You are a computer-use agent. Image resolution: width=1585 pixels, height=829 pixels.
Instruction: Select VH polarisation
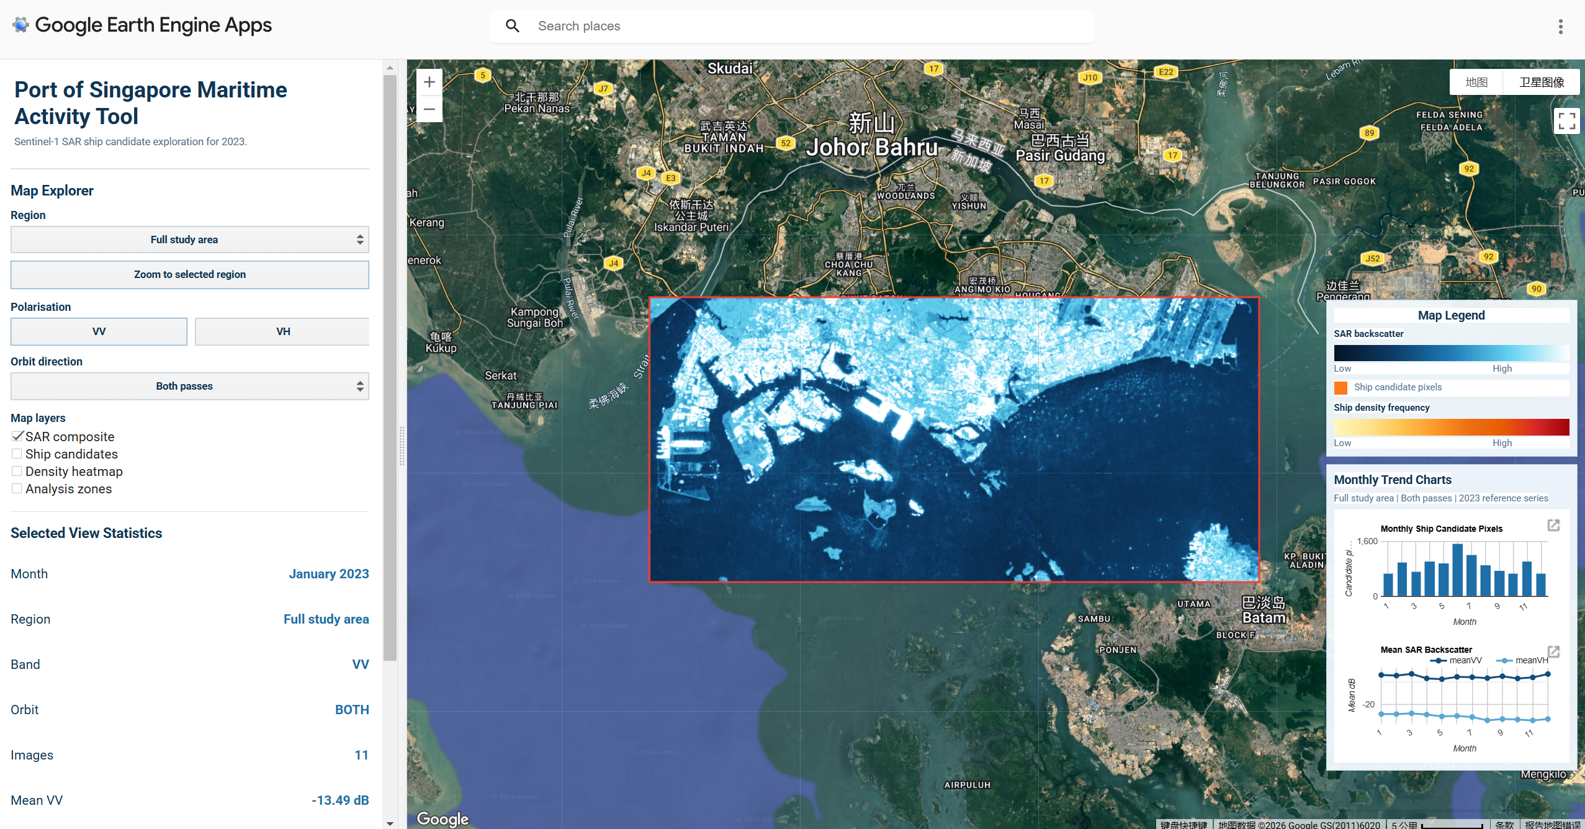click(x=282, y=331)
